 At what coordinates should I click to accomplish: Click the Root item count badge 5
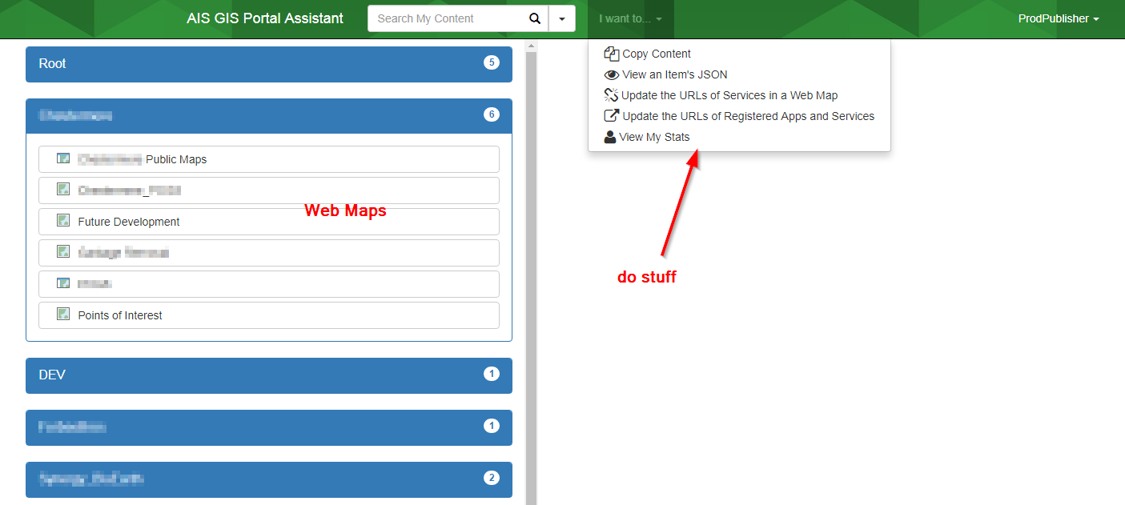tap(492, 62)
